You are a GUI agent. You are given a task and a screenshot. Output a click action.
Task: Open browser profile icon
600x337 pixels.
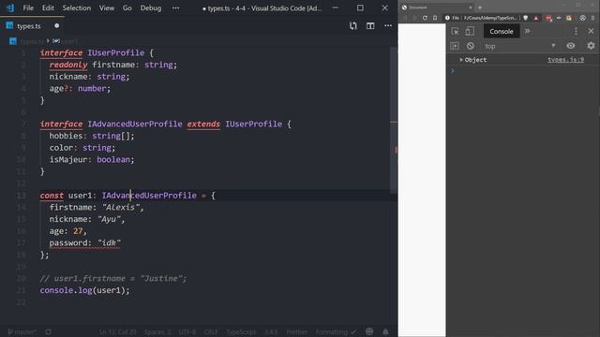(x=582, y=18)
